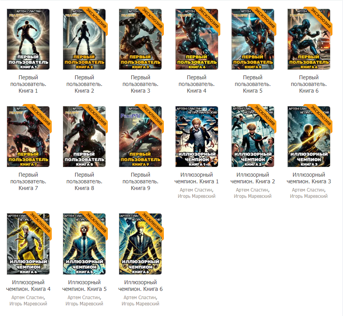Open the cover of Первый пользователь Книга 9
This screenshot has width=343, height=316.
[140, 137]
